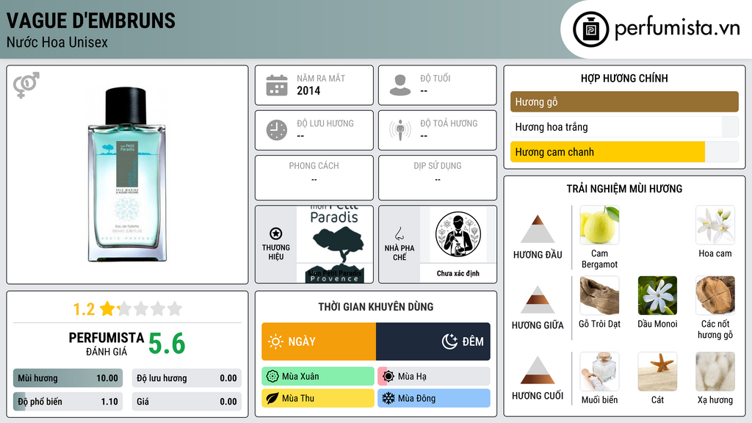
Task: Select the Ngày daytime segment
Action: point(319,341)
